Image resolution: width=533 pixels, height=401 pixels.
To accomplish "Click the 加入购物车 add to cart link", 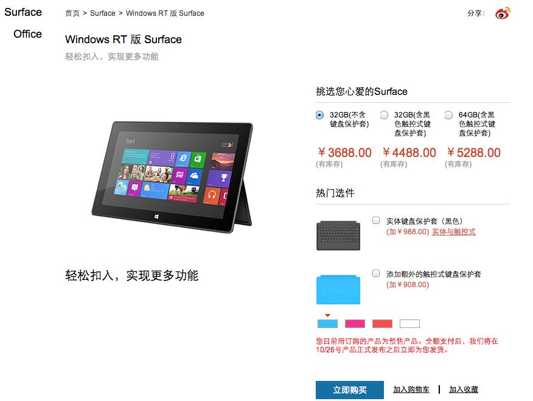I will 411,389.
